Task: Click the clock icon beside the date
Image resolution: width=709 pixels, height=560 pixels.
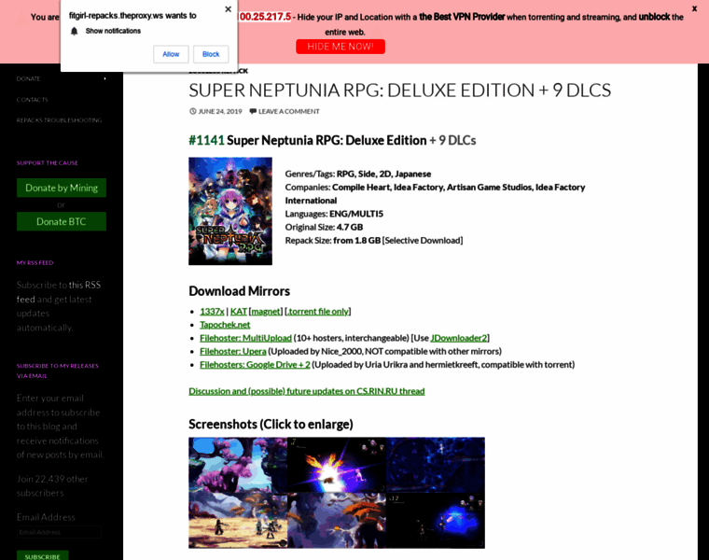Action: tap(192, 111)
